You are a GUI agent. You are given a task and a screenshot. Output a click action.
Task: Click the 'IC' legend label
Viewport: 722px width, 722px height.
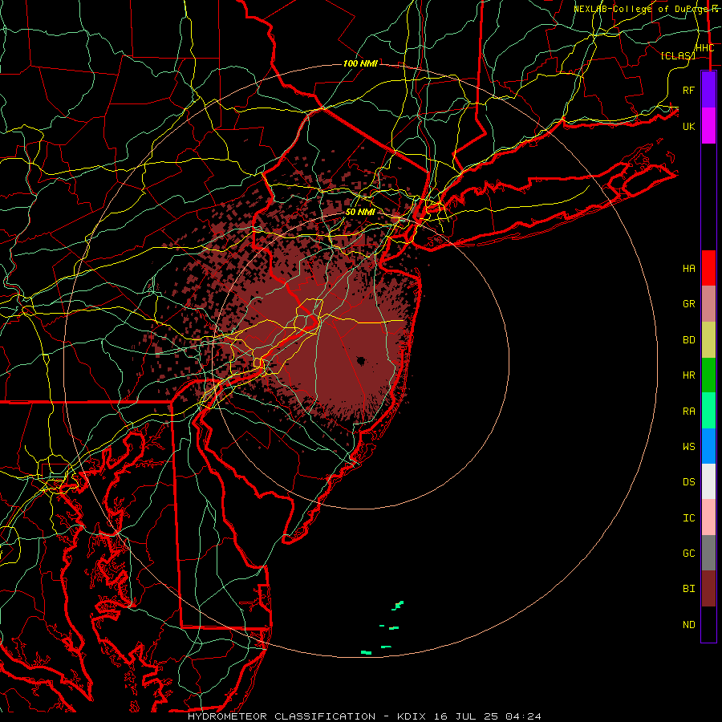(x=689, y=518)
